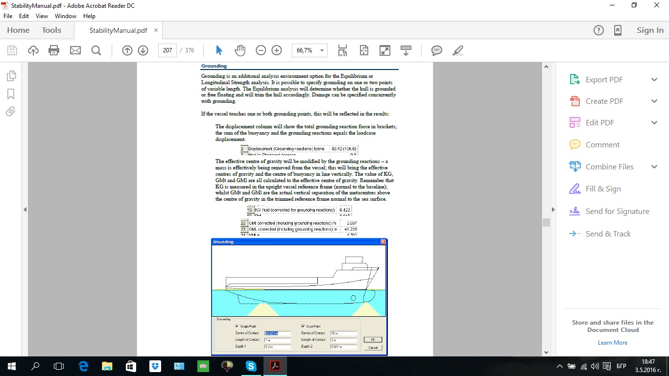
Task: Open the View menu
Action: coord(42,16)
